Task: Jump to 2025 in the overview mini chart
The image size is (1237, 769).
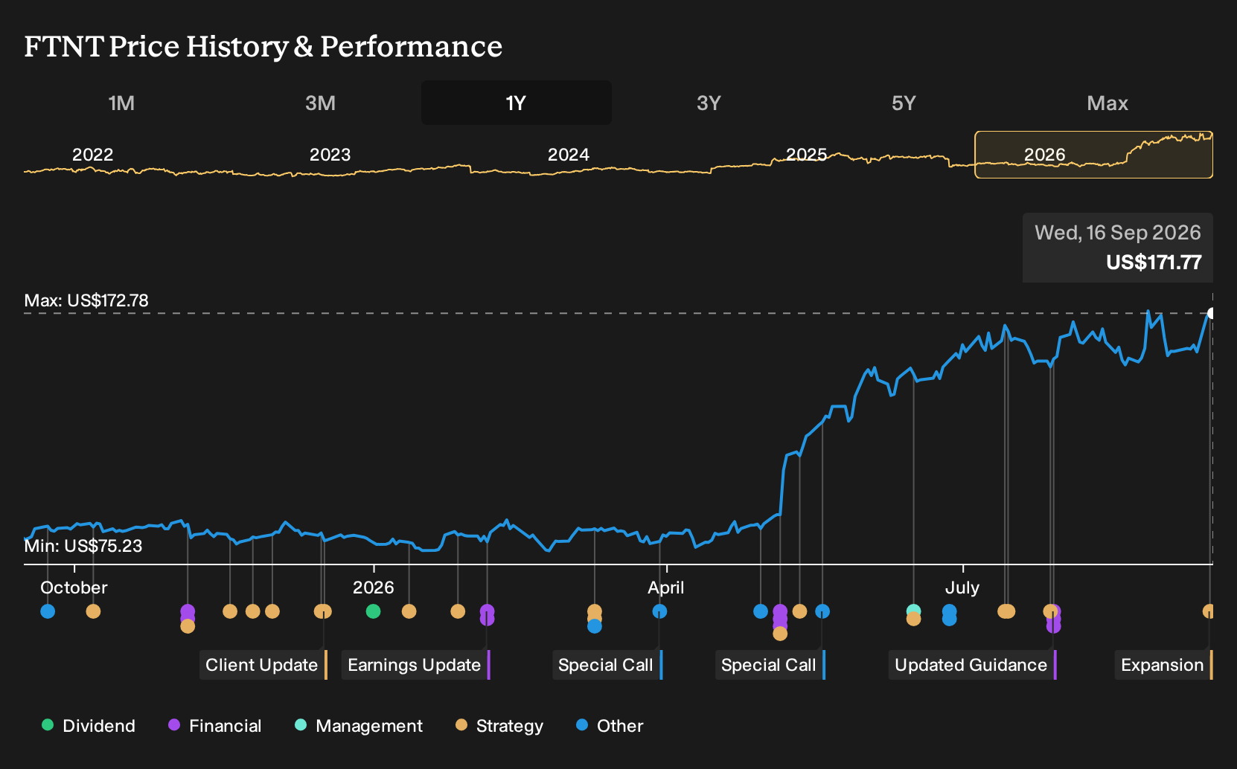Action: (x=806, y=155)
